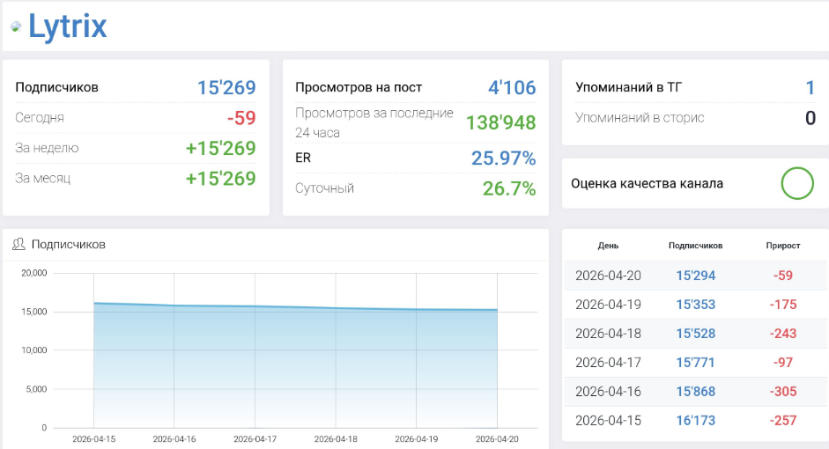Screen dimensions: 829x449
Task: Click the subscribers people icon above chart
Action: pyautogui.click(x=19, y=244)
